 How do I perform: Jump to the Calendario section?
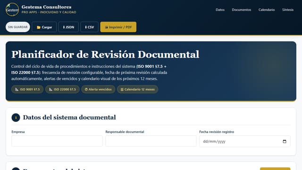267,9
